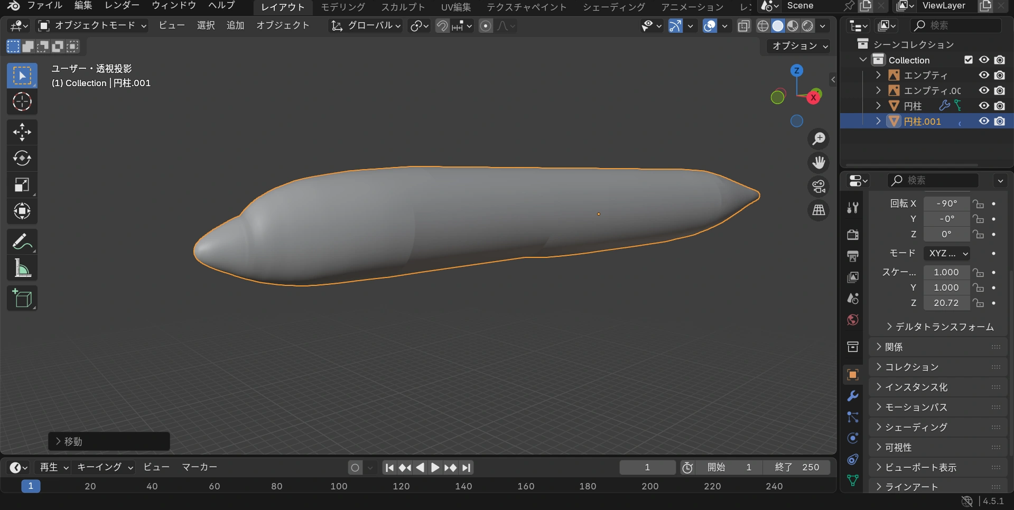Viewport: 1014px width, 510px height.
Task: Toggle camera view in viewport
Action: (818, 187)
